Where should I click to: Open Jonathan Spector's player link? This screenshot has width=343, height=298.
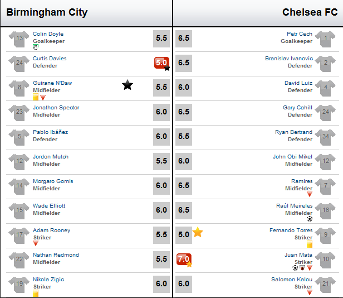[56, 108]
